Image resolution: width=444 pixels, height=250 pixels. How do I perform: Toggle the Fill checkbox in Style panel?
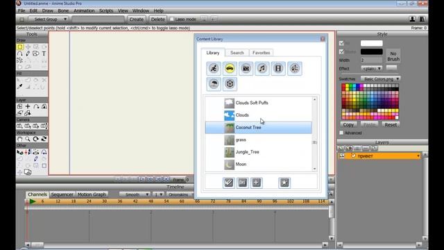[x=341, y=43]
